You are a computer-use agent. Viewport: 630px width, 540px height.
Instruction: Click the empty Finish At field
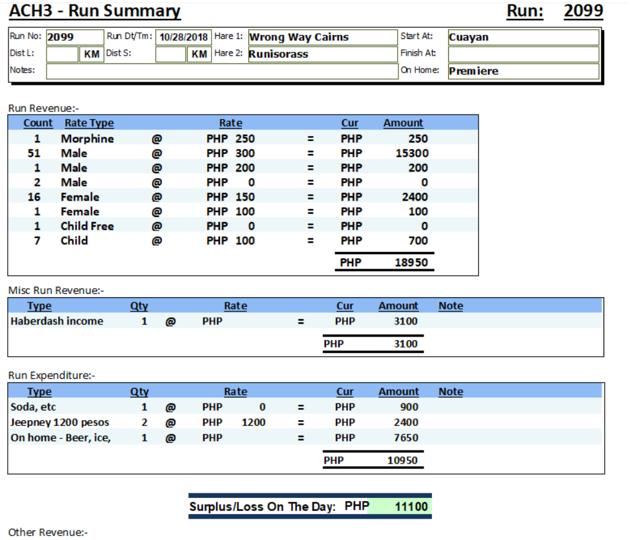coord(523,54)
